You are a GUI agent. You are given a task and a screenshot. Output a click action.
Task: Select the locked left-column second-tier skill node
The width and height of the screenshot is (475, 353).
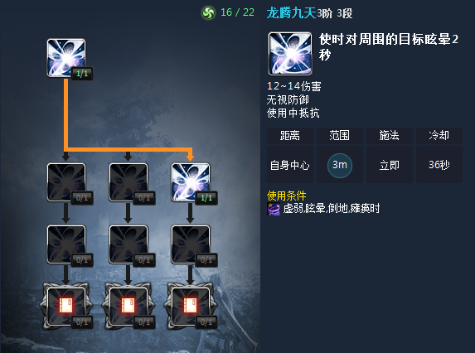[x=66, y=182]
